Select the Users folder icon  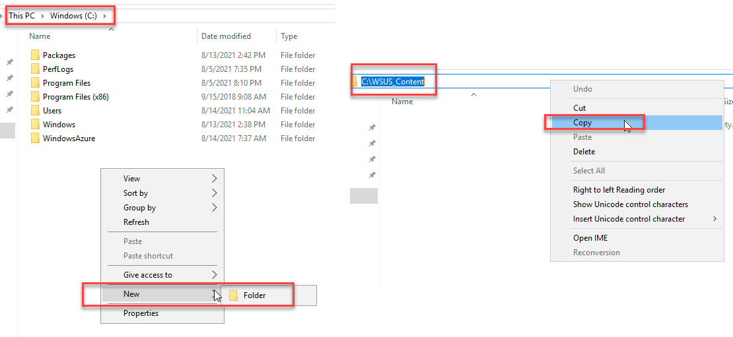[x=35, y=111]
